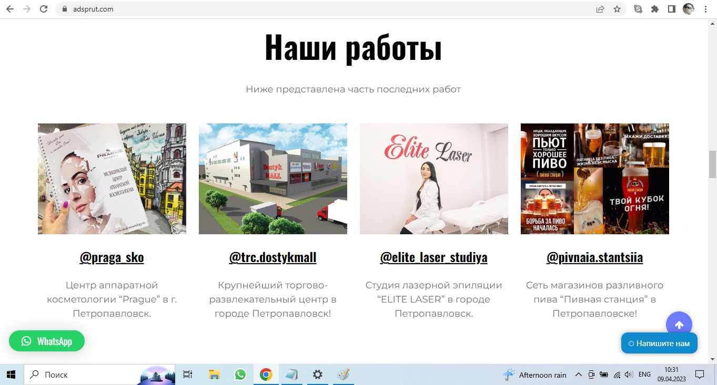The width and height of the screenshot is (717, 385).
Task: Open the Chrome profile avatar
Action: pos(689,9)
